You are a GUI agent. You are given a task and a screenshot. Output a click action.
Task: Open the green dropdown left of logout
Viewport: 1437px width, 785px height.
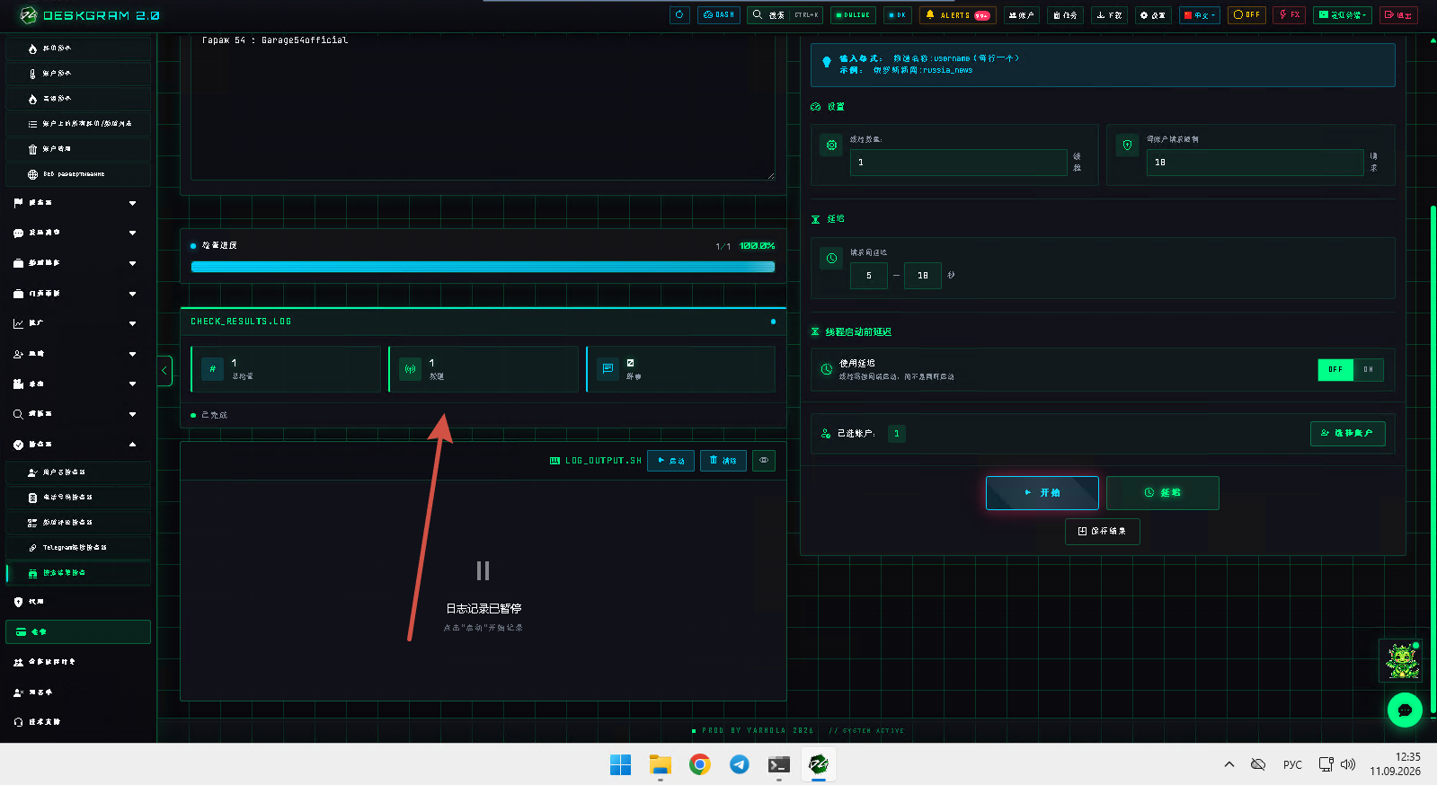(x=1343, y=14)
